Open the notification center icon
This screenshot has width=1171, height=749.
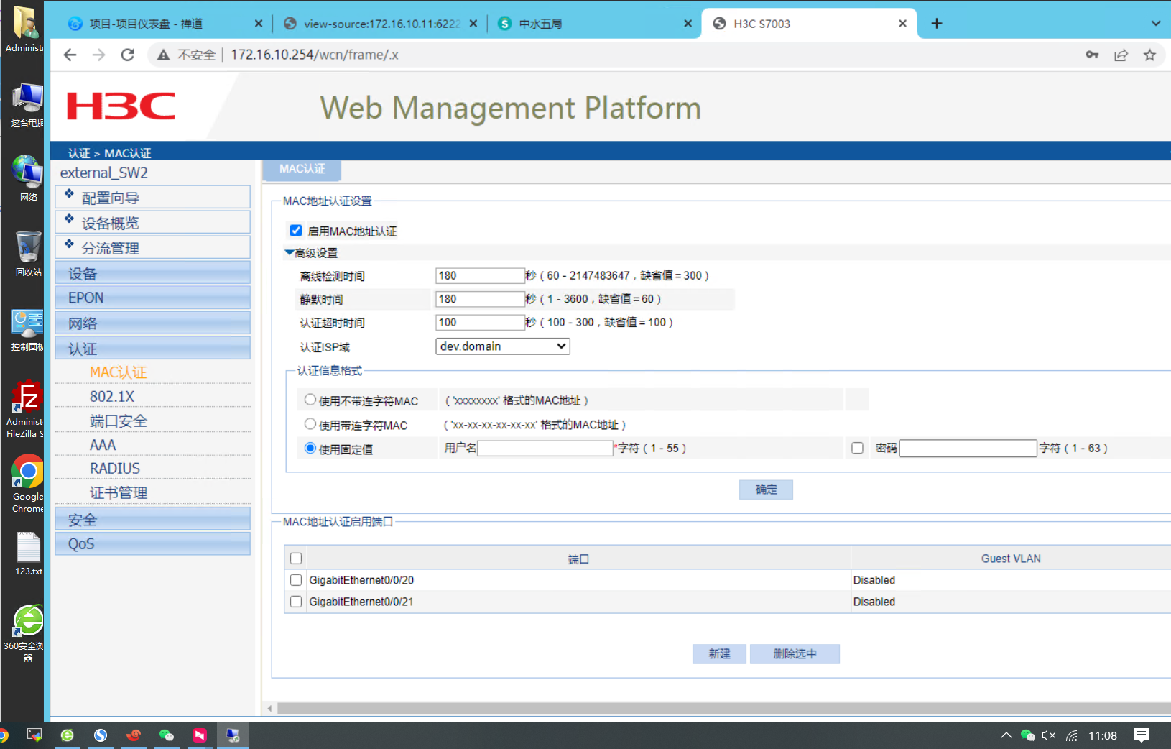click(1142, 735)
